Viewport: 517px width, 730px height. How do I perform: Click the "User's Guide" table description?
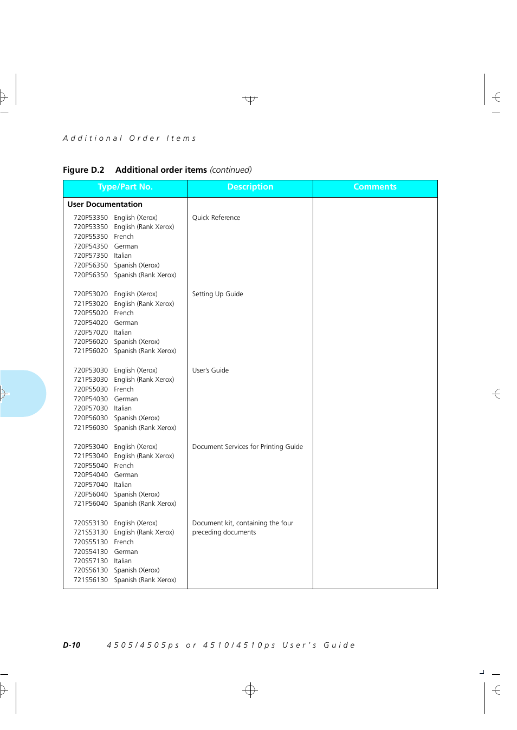click(210, 370)
